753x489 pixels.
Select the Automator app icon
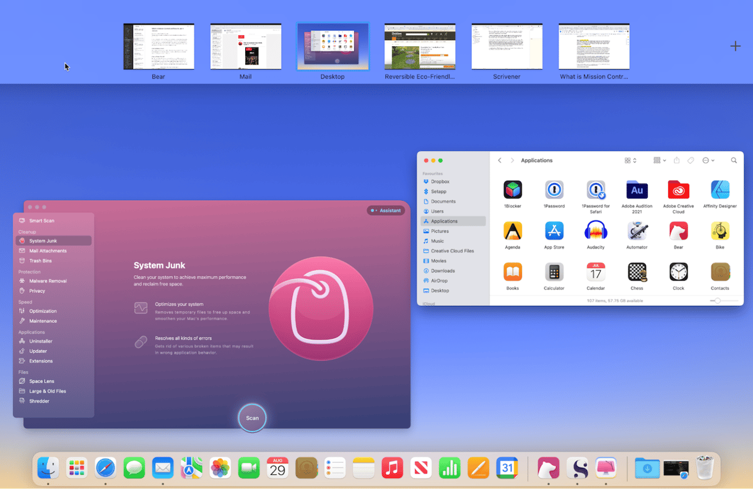pos(637,231)
